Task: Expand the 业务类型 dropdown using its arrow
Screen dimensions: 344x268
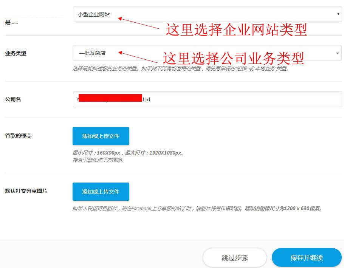Action: 338,53
